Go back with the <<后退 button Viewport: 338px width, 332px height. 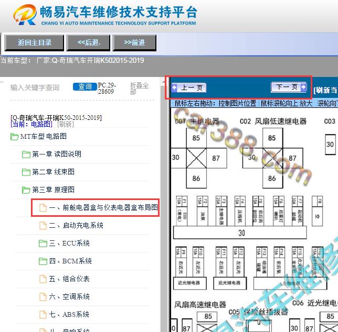pyautogui.click(x=88, y=43)
